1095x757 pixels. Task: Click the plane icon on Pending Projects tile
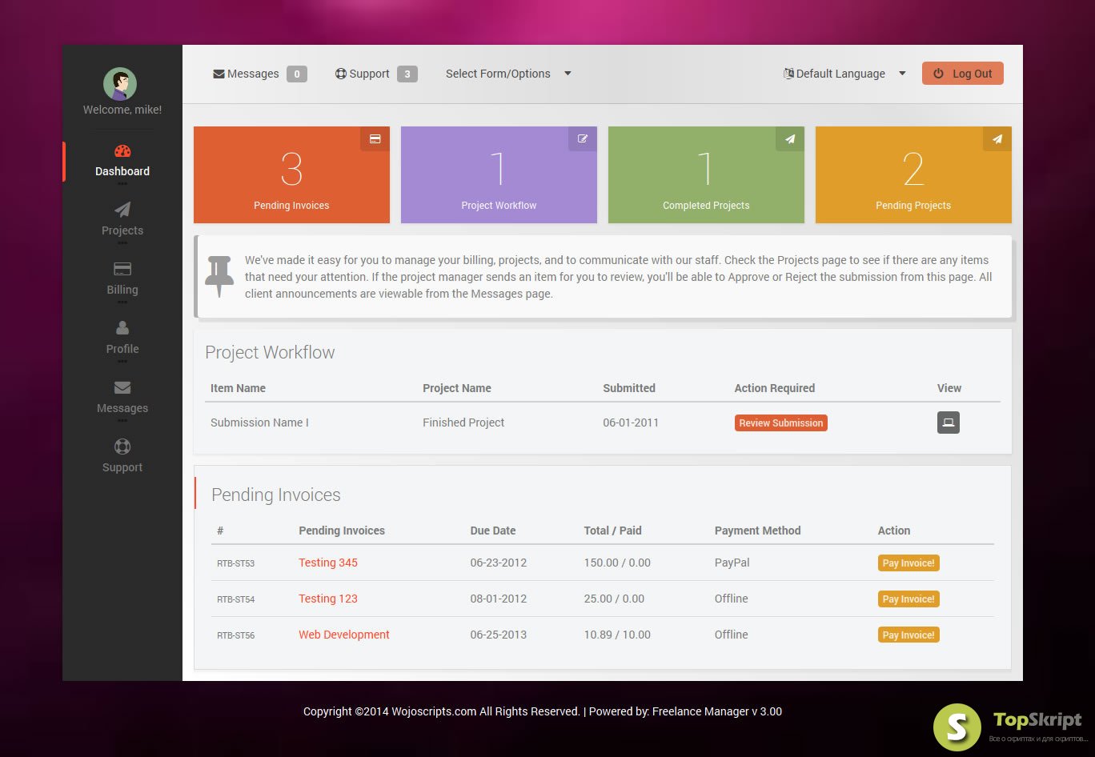coord(997,138)
